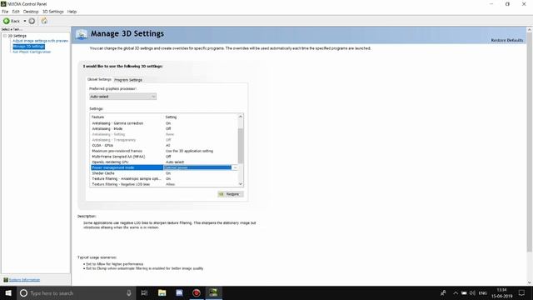The width and height of the screenshot is (533, 300).
Task: Click settings list scroll-up arrow
Action: (x=241, y=117)
